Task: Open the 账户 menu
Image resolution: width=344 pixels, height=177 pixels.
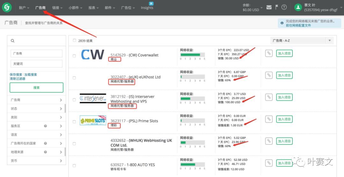Action: pos(24,8)
